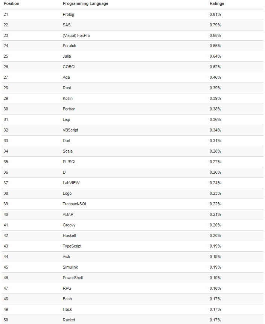This screenshot has height=324, width=265.
Task: Select the Rust language entry
Action: click(67, 88)
